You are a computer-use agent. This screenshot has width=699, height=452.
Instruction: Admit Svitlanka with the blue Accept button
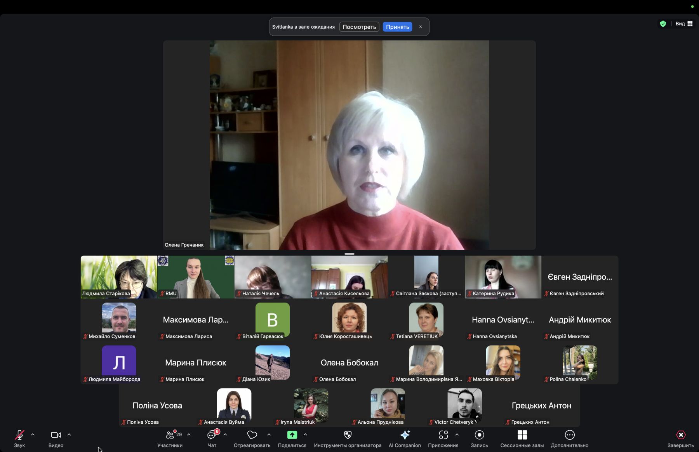(x=397, y=27)
